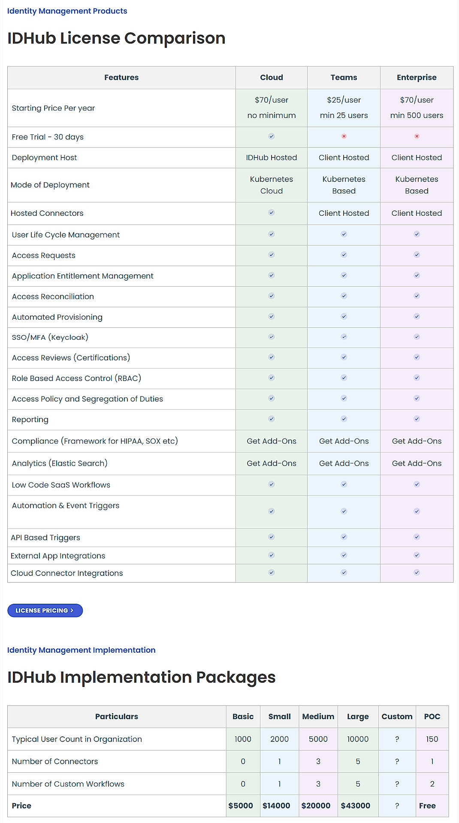
Task: Select the Cloud column header
Action: [x=272, y=78]
